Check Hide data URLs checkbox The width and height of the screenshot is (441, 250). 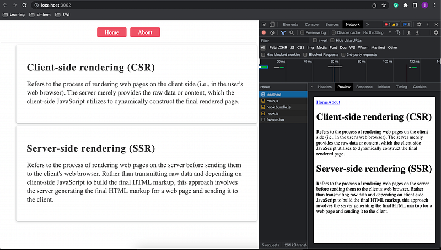[x=332, y=40]
